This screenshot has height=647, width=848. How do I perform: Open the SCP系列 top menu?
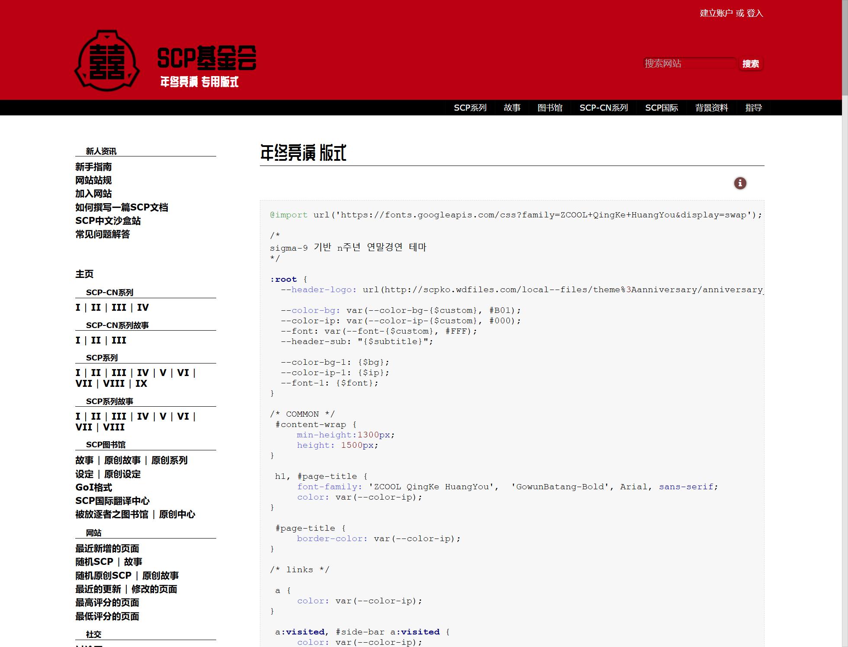(x=470, y=108)
